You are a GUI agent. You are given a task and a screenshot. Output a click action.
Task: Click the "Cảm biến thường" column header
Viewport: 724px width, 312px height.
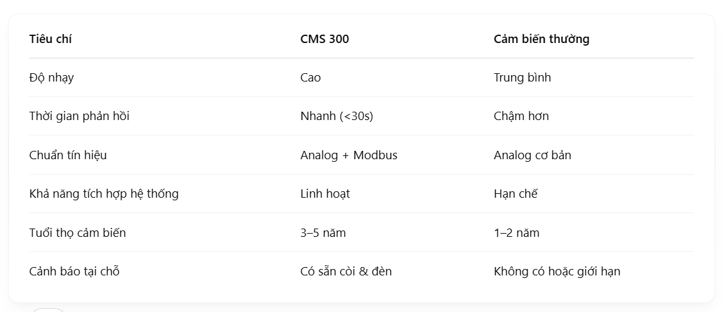541,39
